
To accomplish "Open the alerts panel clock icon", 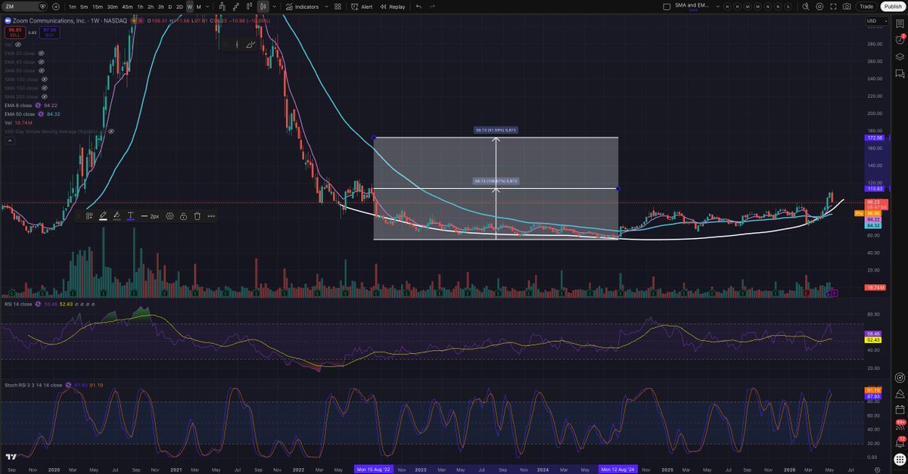I will click(x=900, y=39).
